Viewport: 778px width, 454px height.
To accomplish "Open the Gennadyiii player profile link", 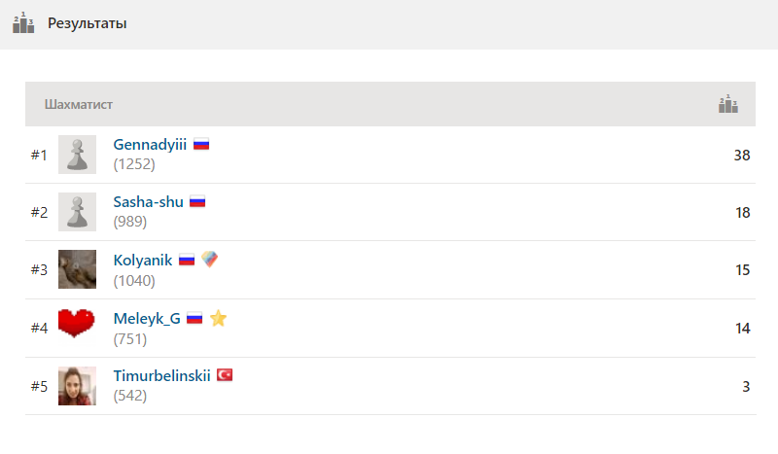I will point(150,145).
